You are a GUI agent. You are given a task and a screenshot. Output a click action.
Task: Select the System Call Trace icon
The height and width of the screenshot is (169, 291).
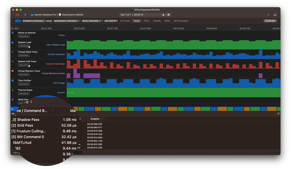13,62
